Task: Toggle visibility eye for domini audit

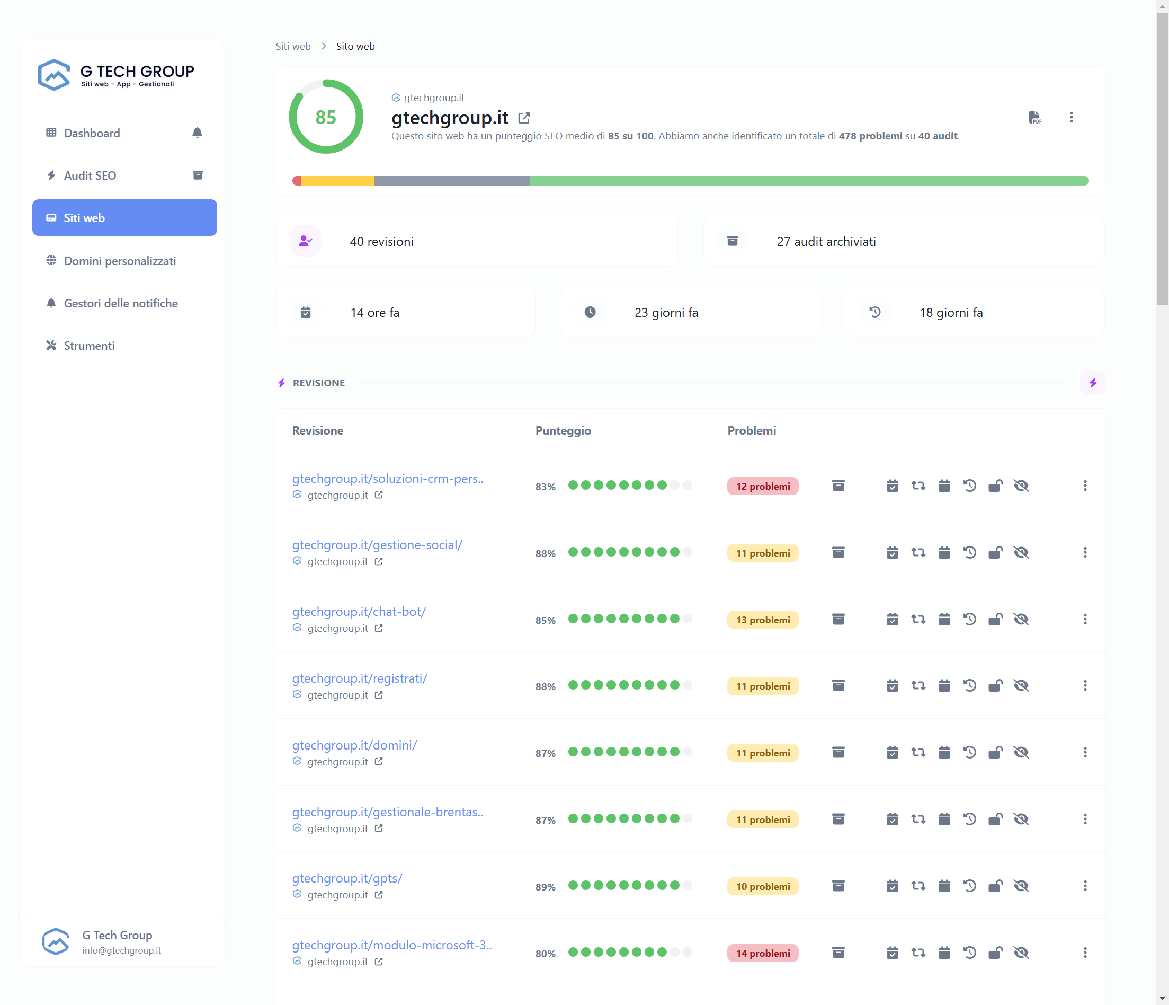Action: point(1021,752)
